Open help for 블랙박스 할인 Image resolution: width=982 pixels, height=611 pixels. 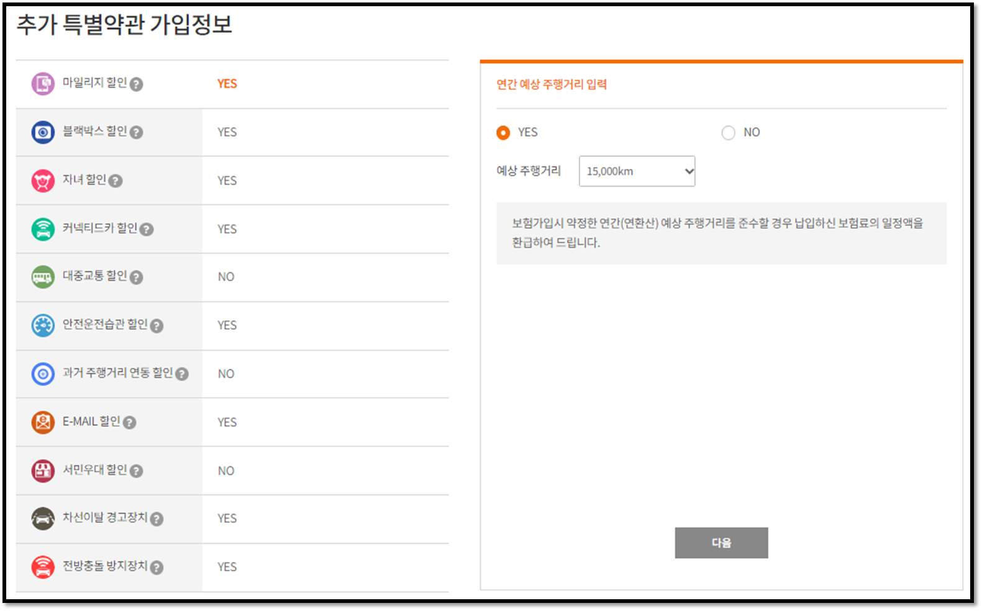(137, 132)
